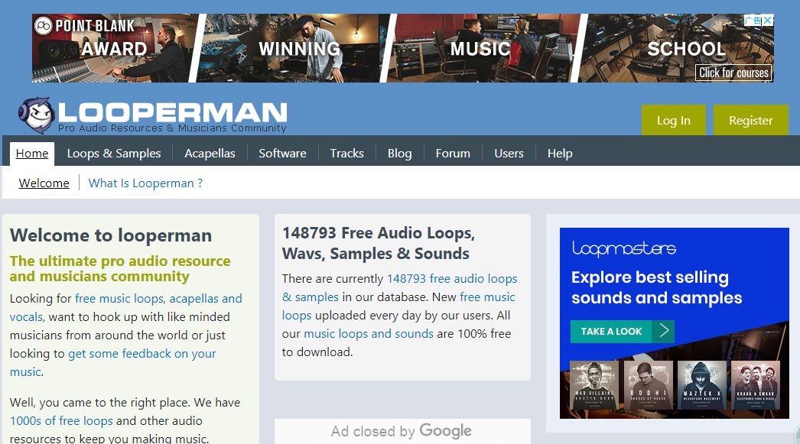Viewport: 800px width, 444px height.
Task: Open the Kraak & Smaak pack thumbnail
Action: 756,385
